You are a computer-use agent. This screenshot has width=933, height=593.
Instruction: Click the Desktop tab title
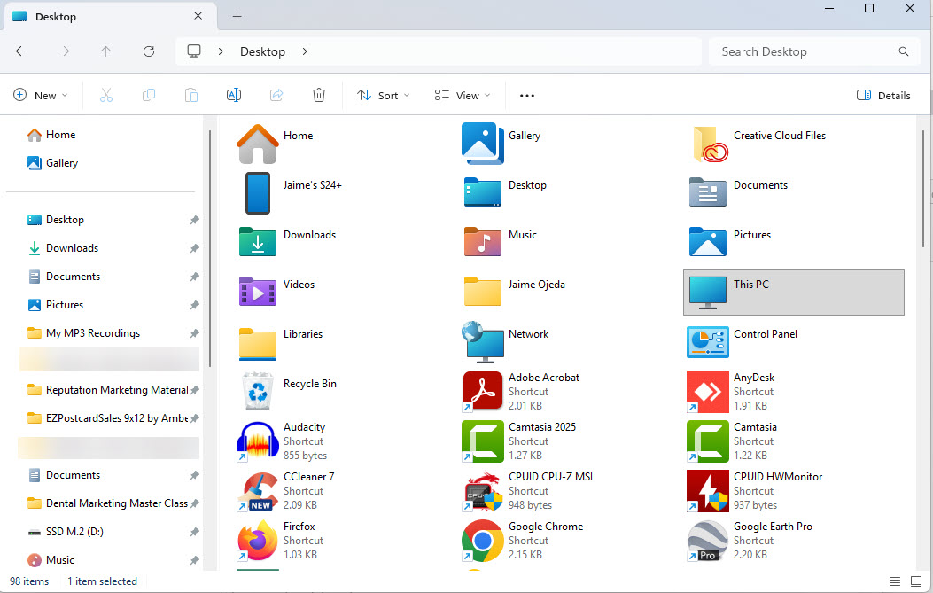tap(56, 17)
